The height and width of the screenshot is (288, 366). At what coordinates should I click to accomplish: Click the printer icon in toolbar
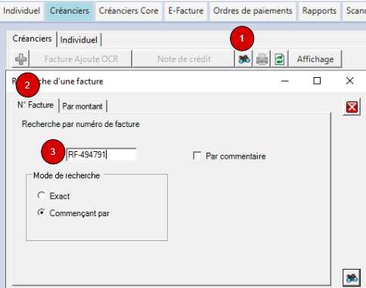point(262,59)
